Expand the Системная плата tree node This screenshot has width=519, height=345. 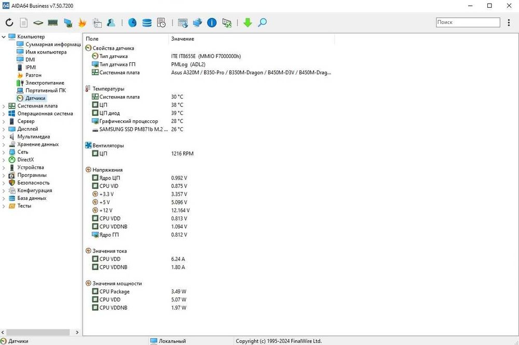point(4,106)
